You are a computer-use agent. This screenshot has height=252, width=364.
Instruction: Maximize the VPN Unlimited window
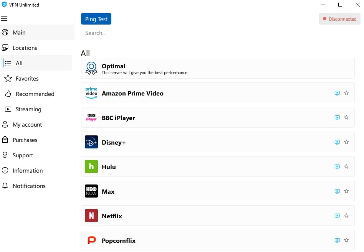340,5
